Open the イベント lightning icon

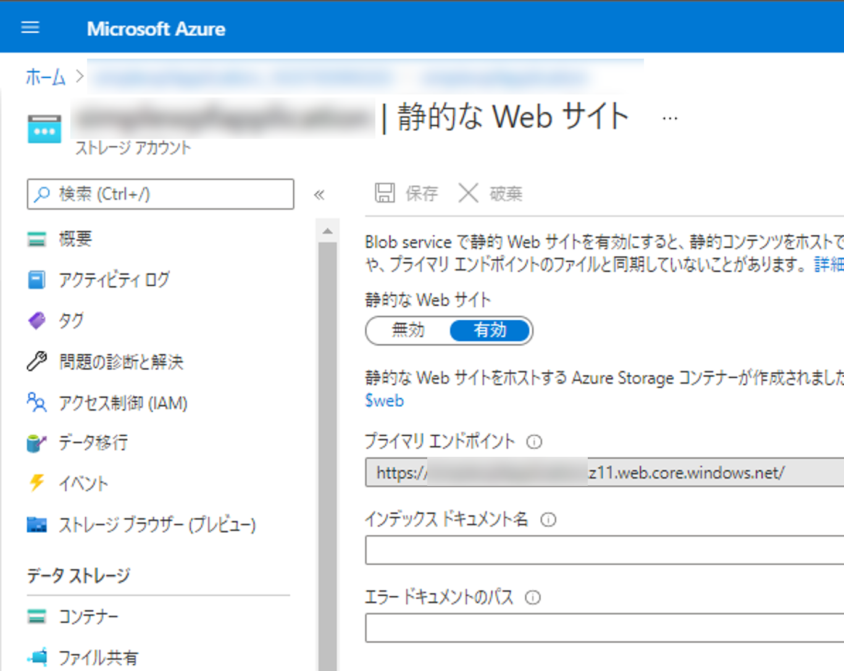coord(37,483)
